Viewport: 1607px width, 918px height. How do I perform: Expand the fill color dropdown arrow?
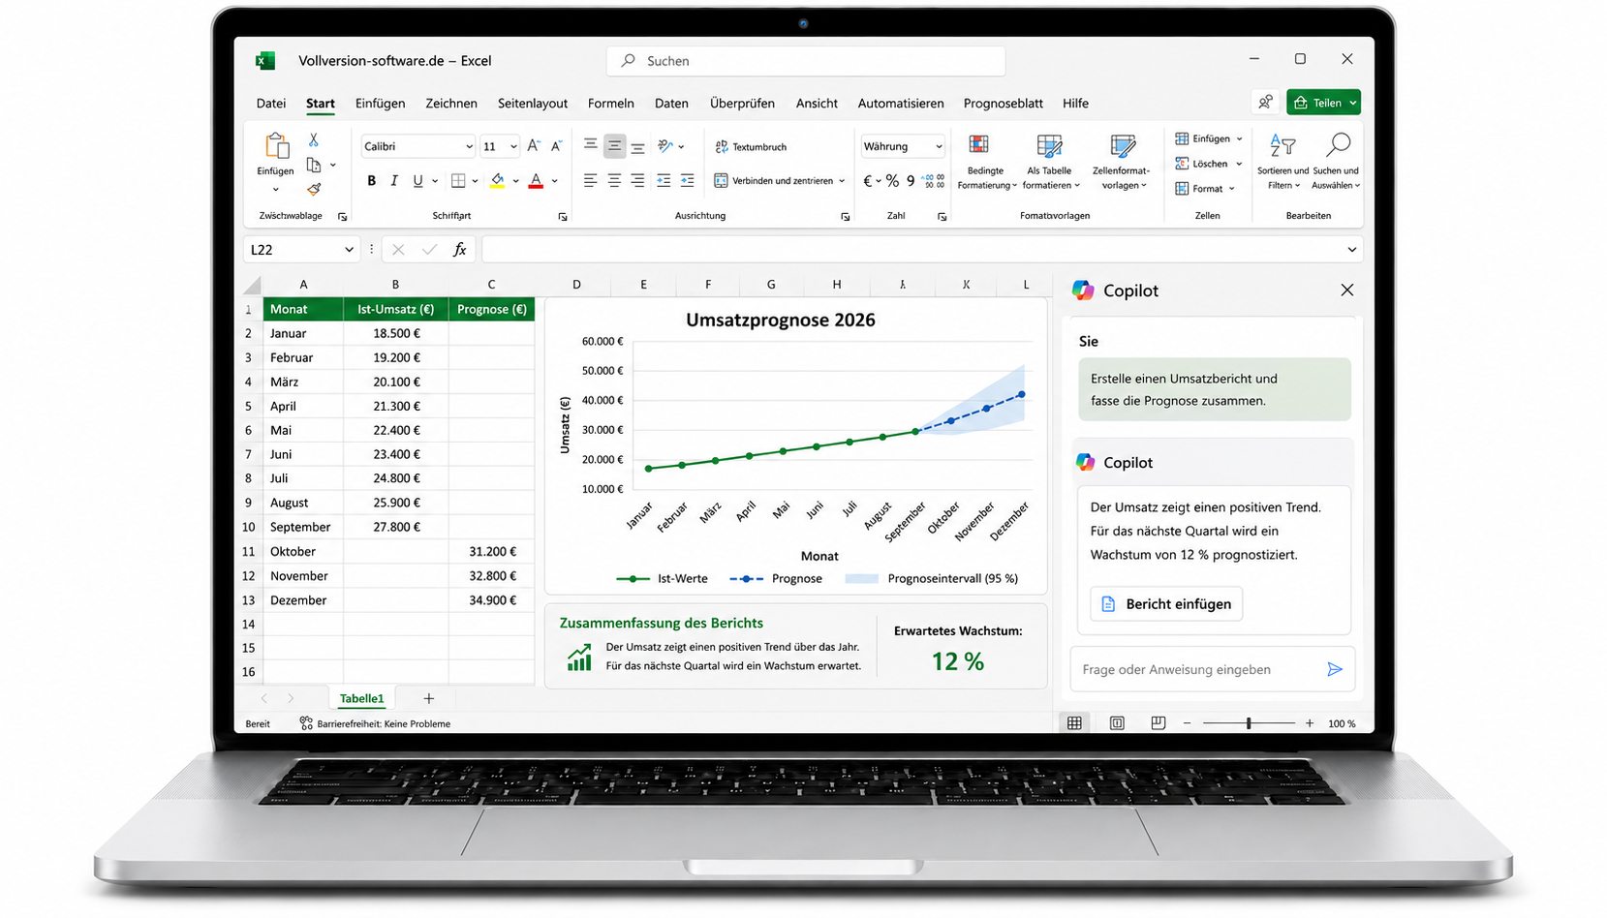[x=515, y=181]
